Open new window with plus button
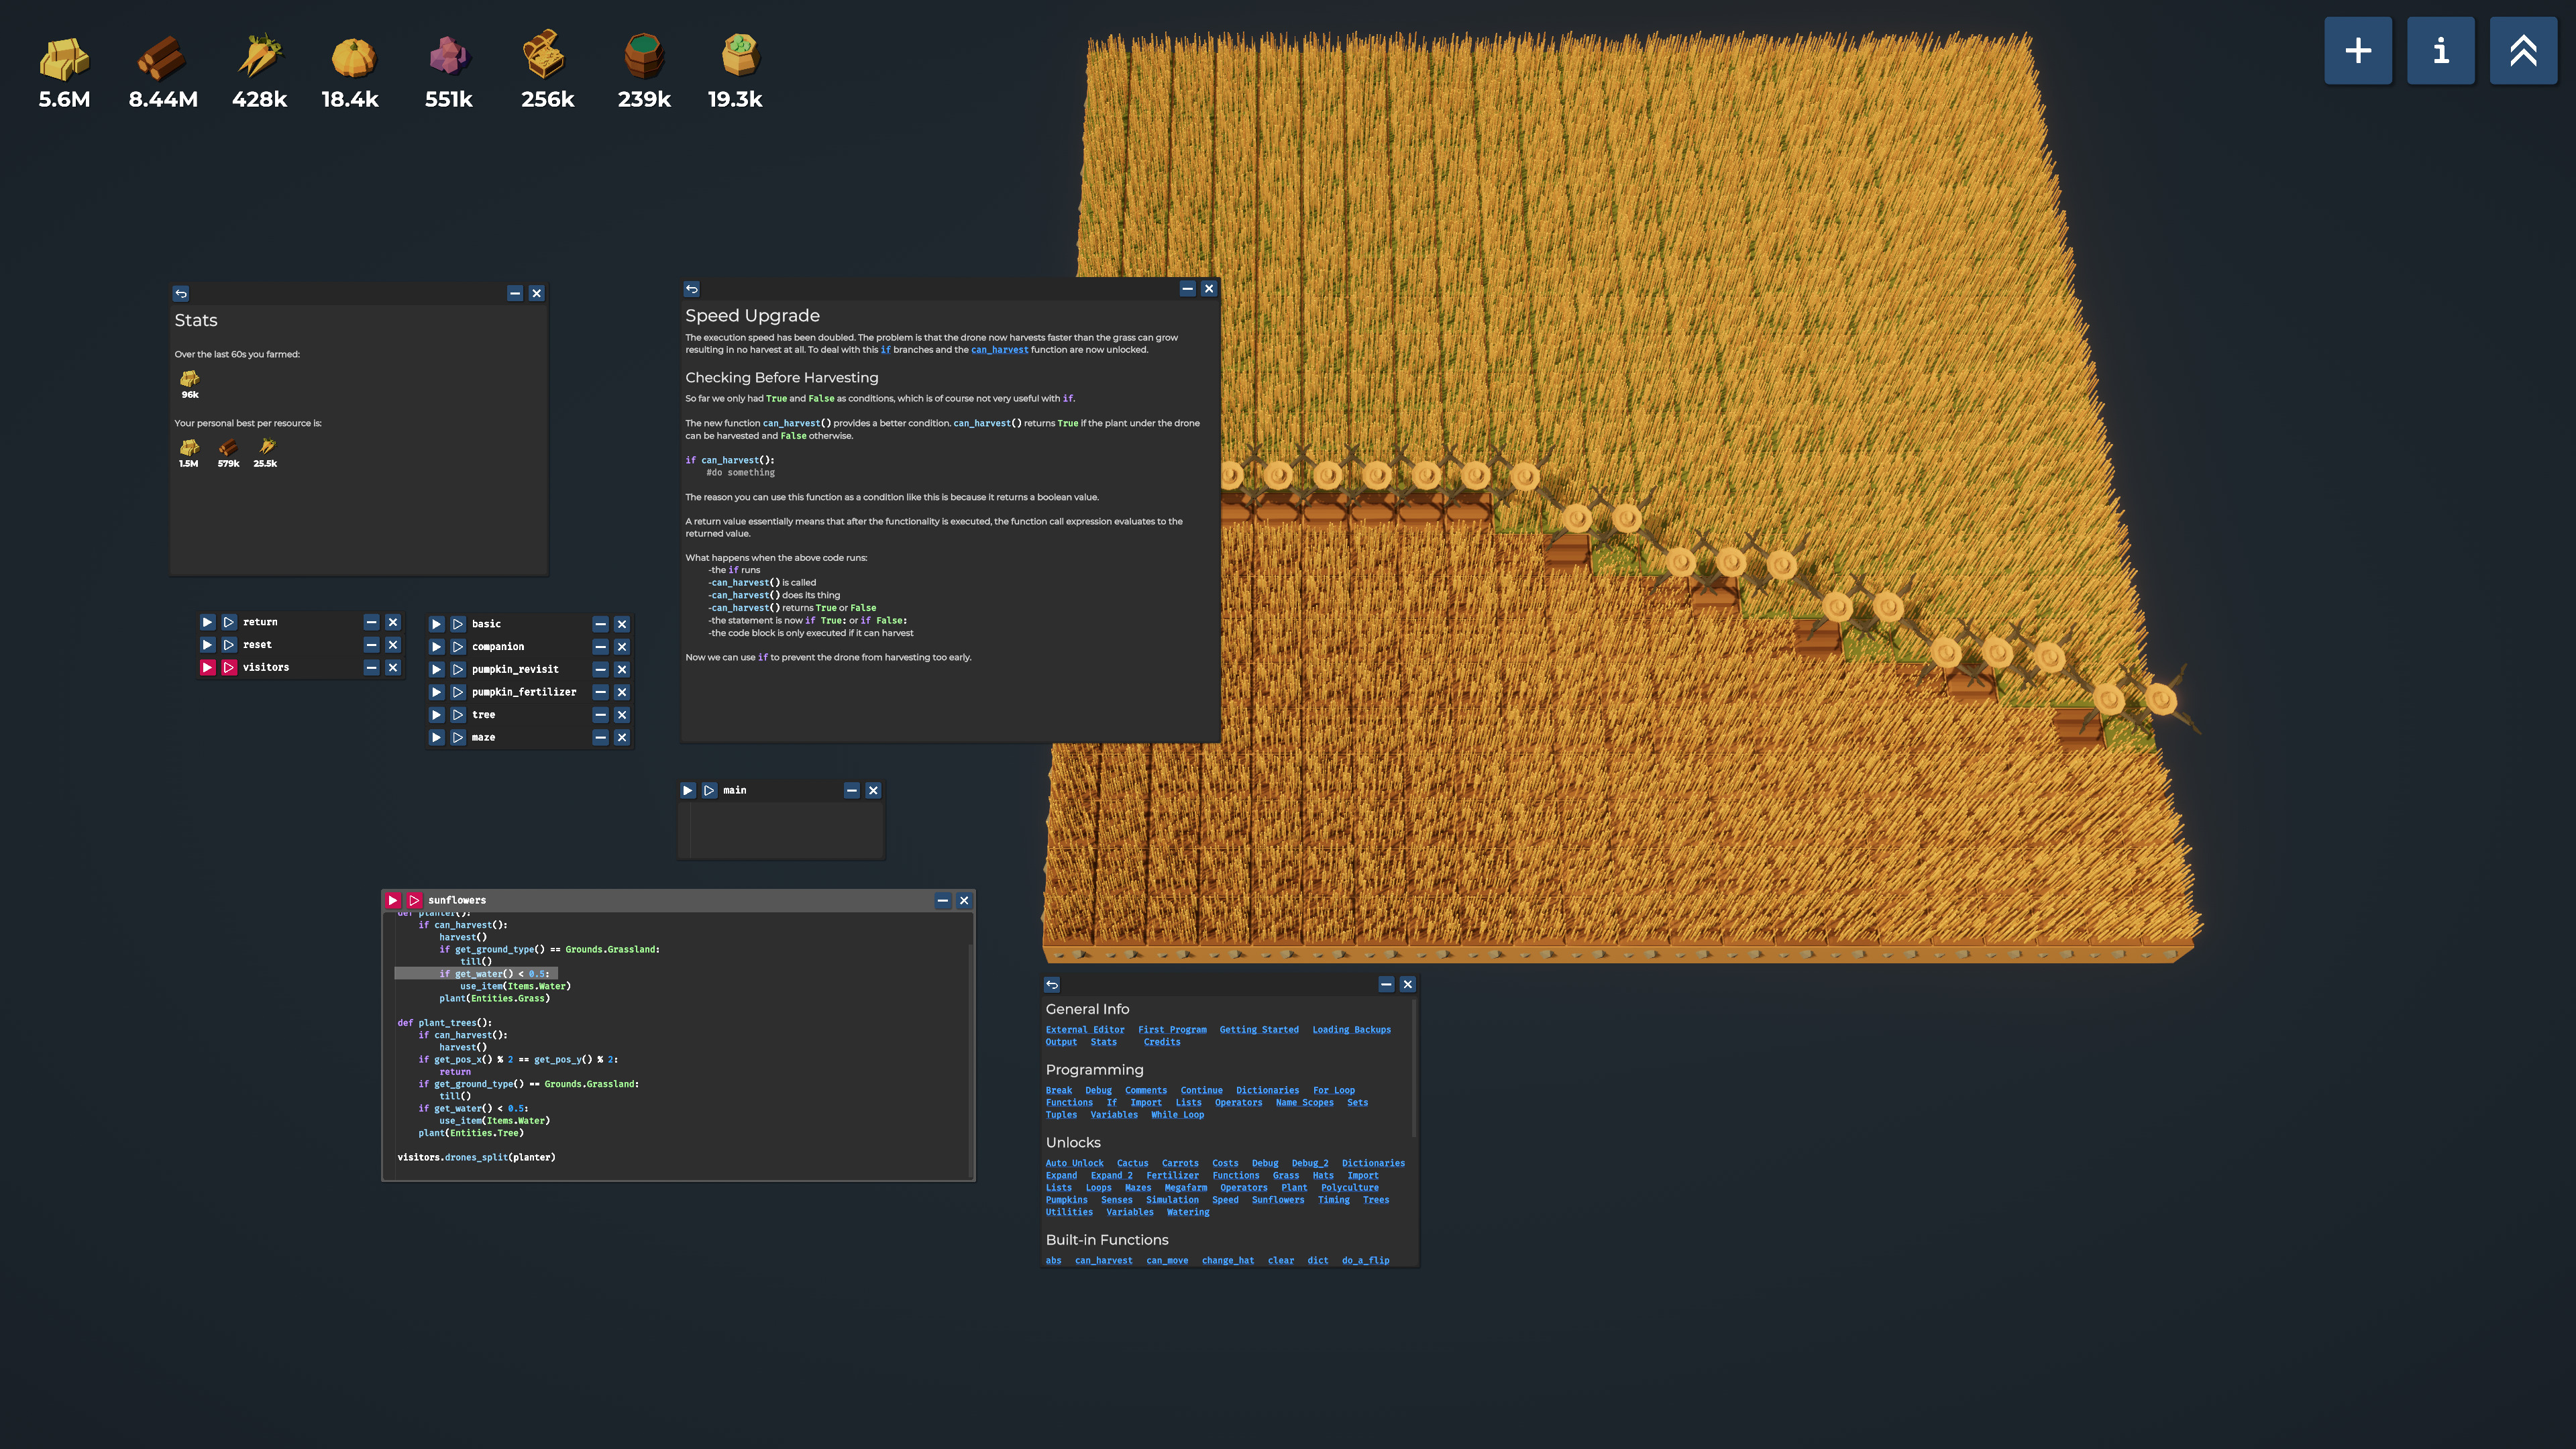Image resolution: width=2576 pixels, height=1449 pixels. tap(2357, 50)
